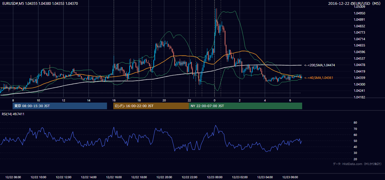Click hour tick 22 under the price chart

coord(189,100)
